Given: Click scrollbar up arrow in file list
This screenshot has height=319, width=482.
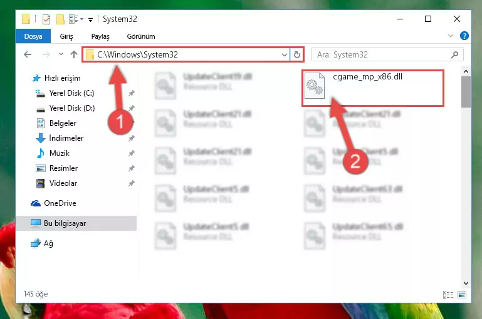Looking at the screenshot, I should click(466, 71).
